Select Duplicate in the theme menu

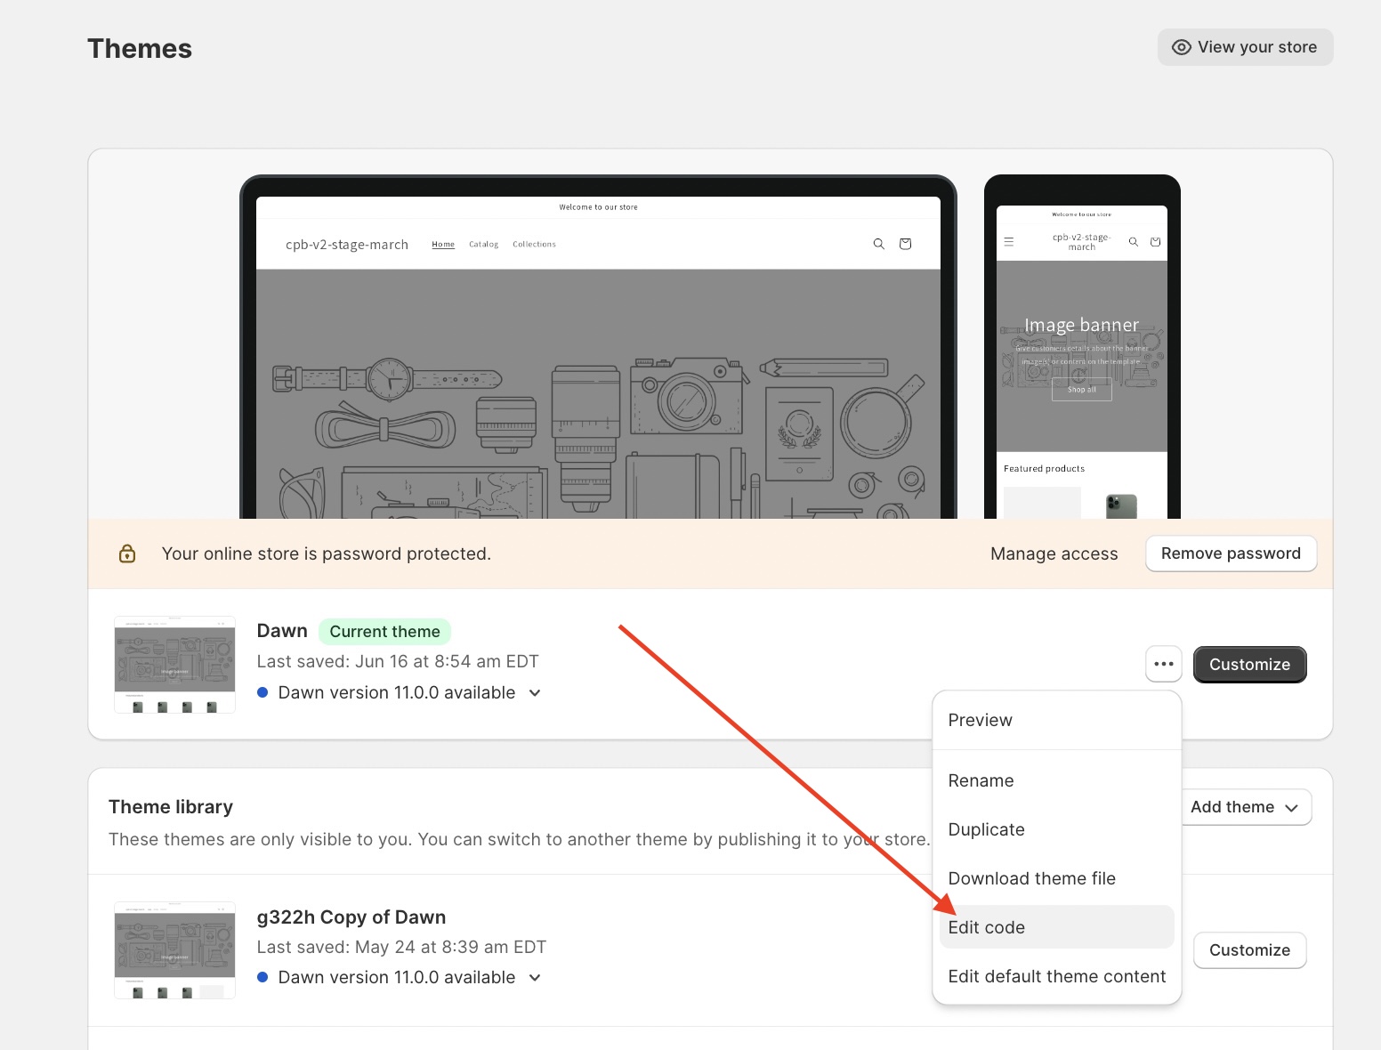pos(1056,829)
